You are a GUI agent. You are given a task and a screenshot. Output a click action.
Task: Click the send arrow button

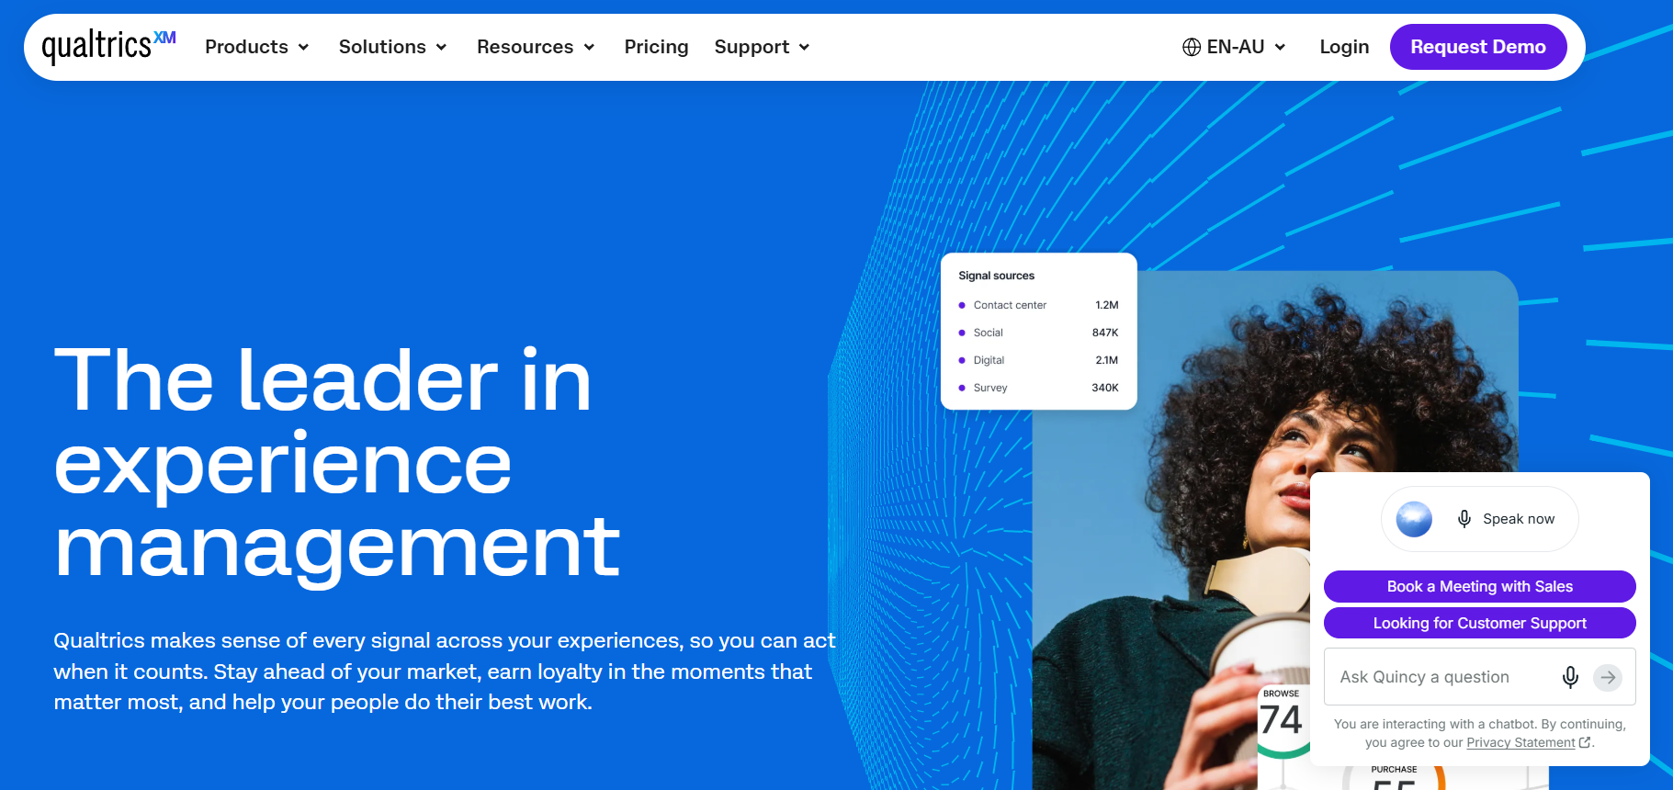coord(1608,678)
